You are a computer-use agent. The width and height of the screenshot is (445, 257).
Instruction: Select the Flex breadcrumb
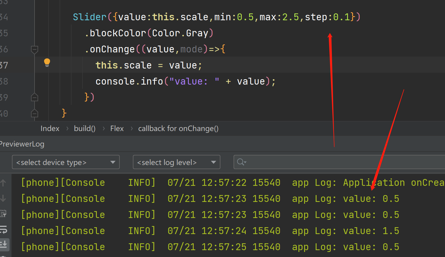click(117, 129)
